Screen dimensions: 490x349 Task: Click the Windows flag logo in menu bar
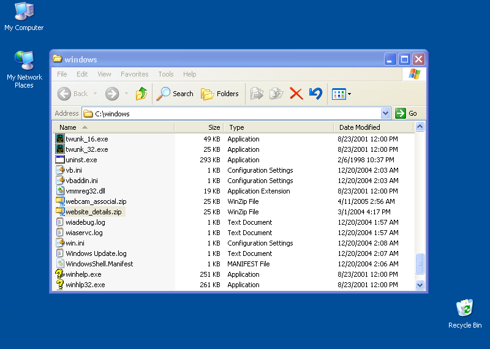click(415, 74)
